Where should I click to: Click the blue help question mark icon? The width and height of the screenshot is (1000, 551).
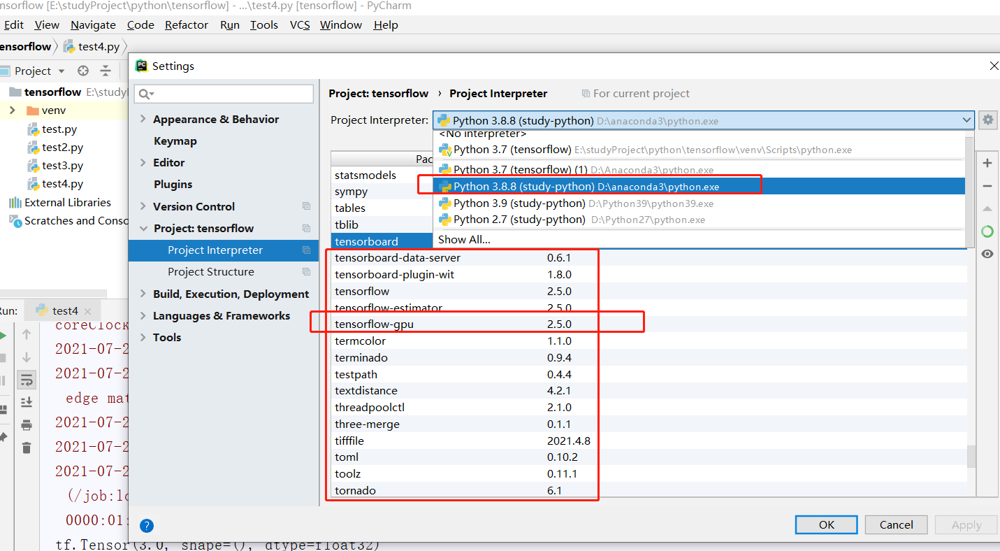point(147,526)
